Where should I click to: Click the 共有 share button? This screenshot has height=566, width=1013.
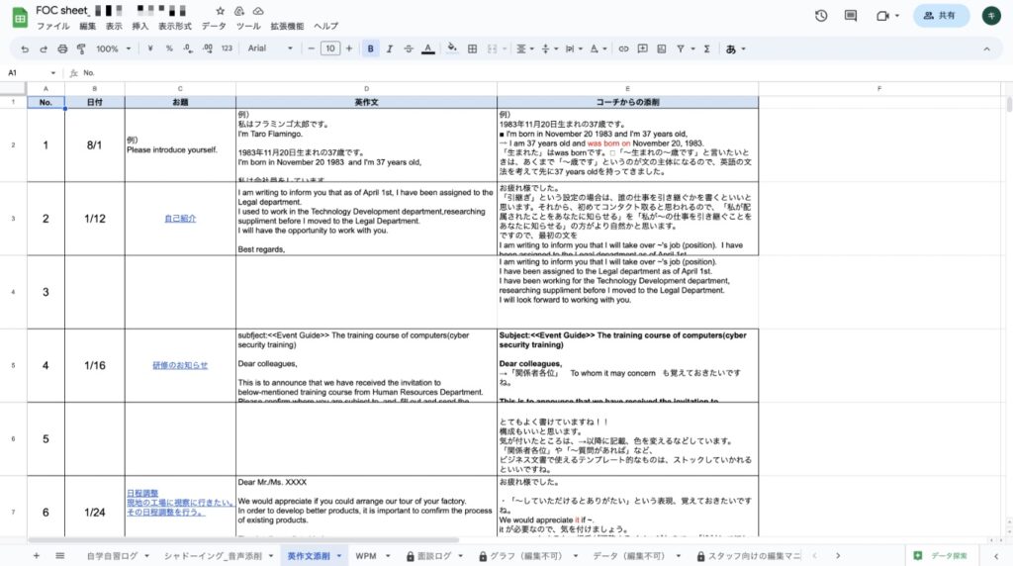pyautogui.click(x=941, y=16)
